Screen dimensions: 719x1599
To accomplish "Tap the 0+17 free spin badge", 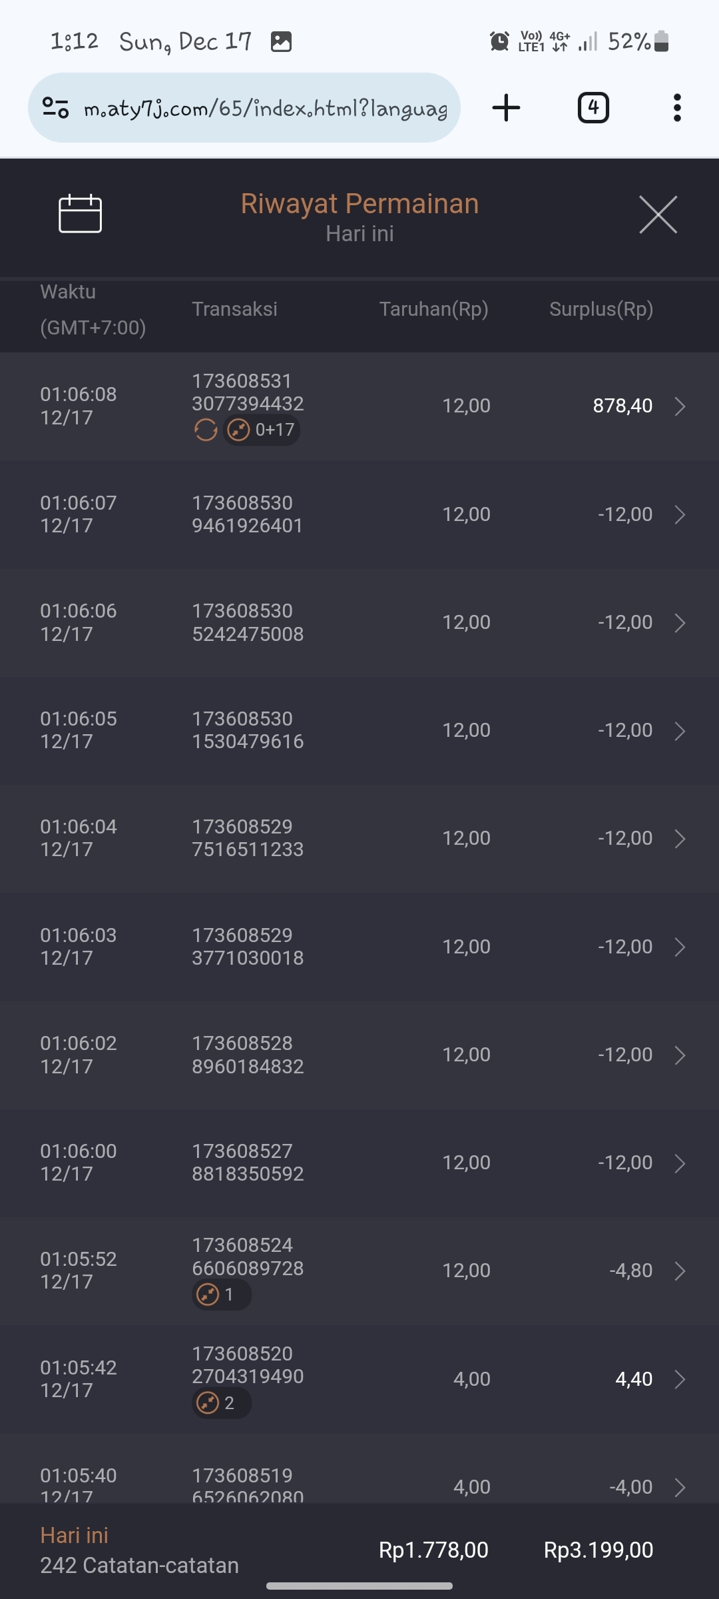I will click(262, 430).
